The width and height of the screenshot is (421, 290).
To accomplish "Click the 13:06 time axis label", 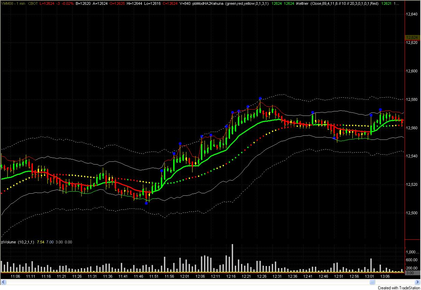I will (385, 276).
